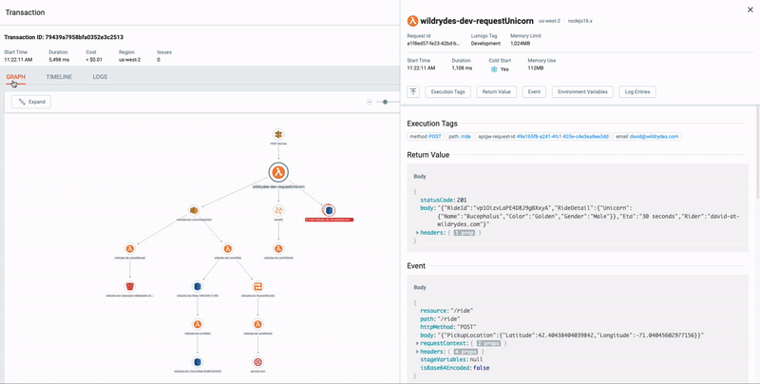Click the email david@wildrydes.com tag
This screenshot has height=384, width=760.
pos(647,137)
